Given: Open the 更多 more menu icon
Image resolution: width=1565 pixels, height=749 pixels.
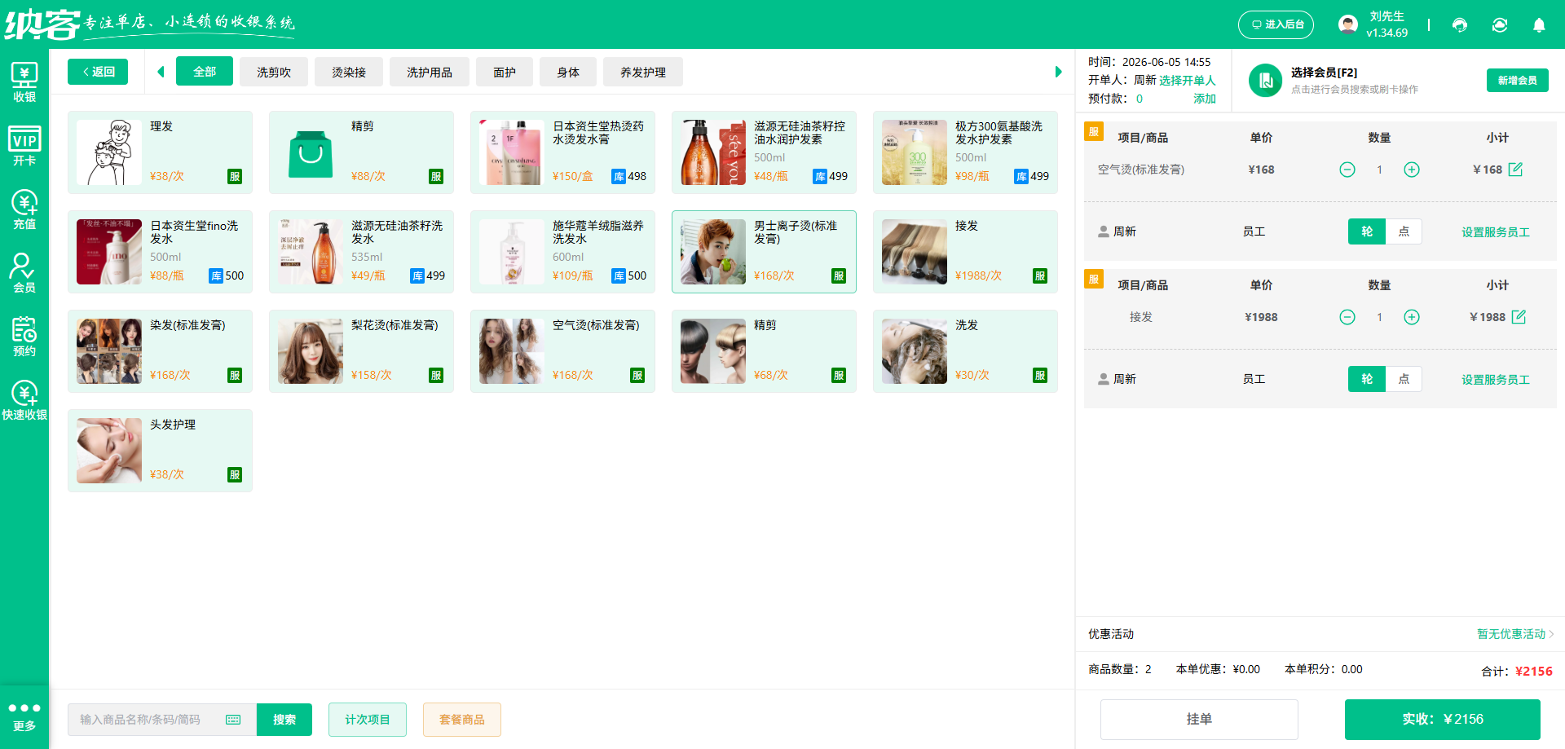Looking at the screenshot, I should [24, 716].
